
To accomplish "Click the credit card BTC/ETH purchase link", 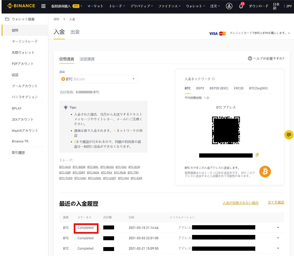I will [x=260, y=33].
